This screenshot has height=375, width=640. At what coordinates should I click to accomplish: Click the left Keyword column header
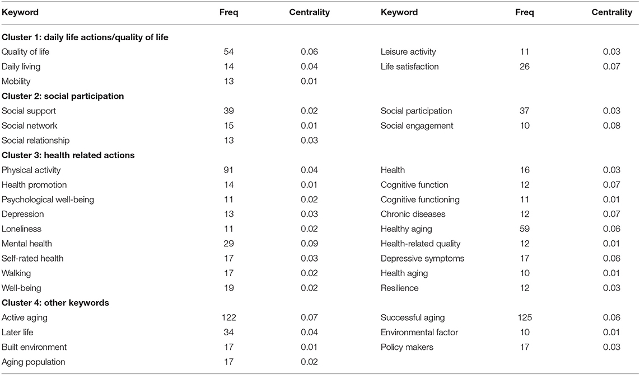pos(20,12)
